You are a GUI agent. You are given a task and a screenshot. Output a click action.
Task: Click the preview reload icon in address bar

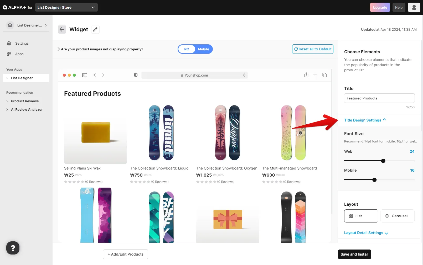click(245, 75)
